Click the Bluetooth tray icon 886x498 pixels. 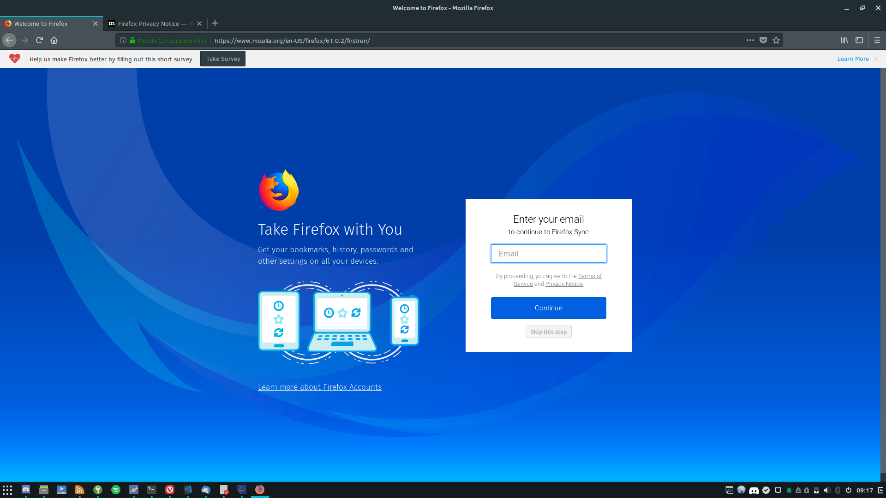838,490
